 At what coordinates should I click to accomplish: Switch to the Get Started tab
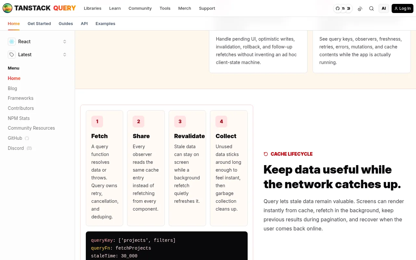point(39,24)
